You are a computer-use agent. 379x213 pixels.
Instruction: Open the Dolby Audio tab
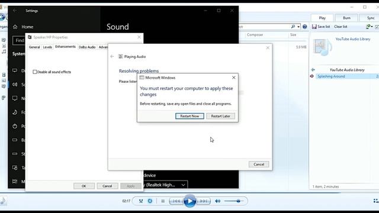coord(87,47)
